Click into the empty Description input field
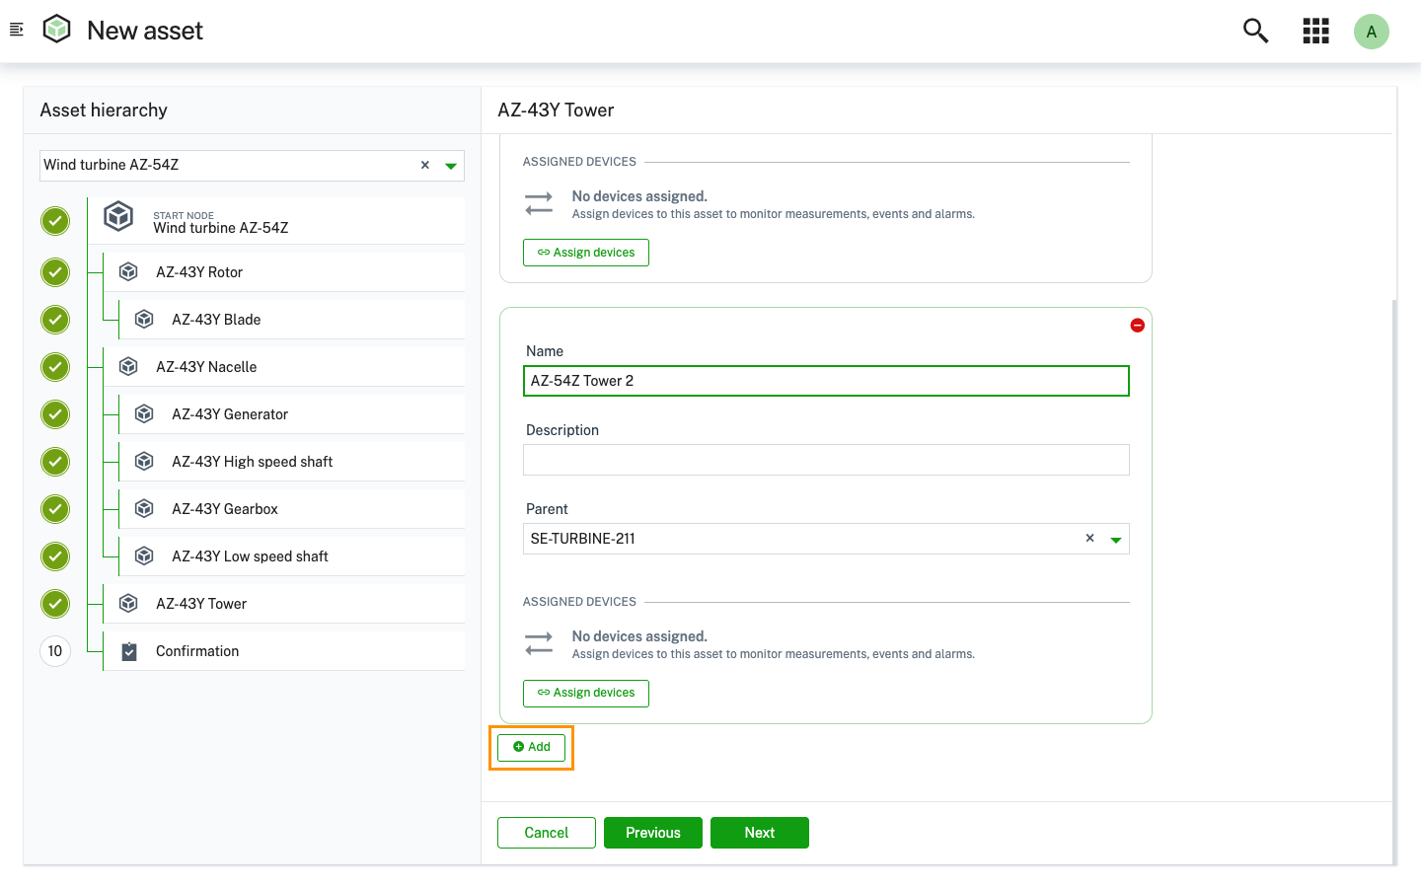 pos(825,460)
